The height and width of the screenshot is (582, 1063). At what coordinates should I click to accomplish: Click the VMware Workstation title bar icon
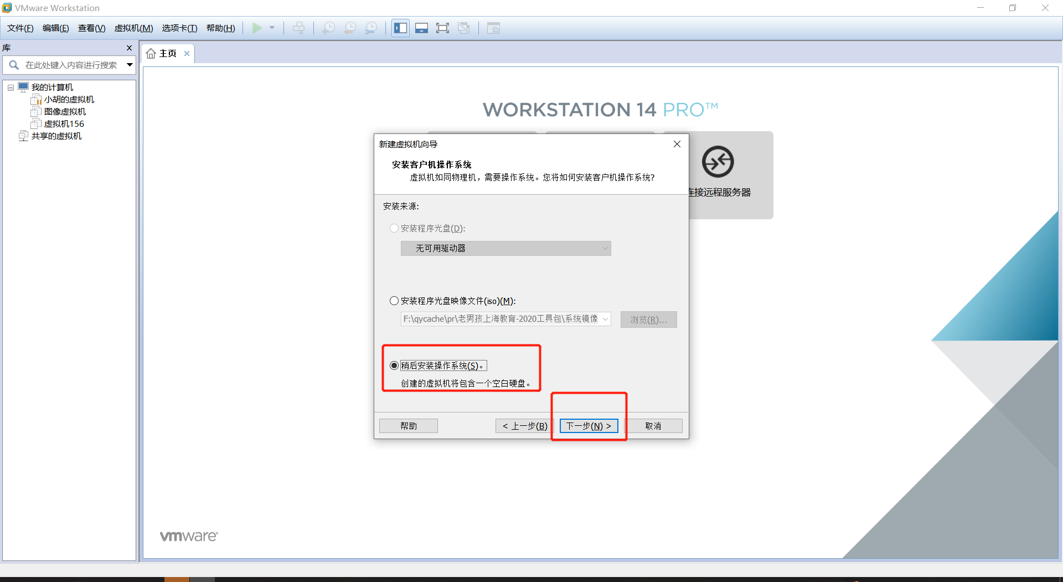click(x=7, y=8)
